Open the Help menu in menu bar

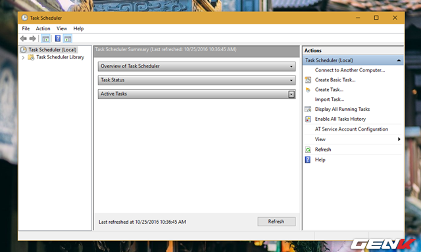coord(78,28)
